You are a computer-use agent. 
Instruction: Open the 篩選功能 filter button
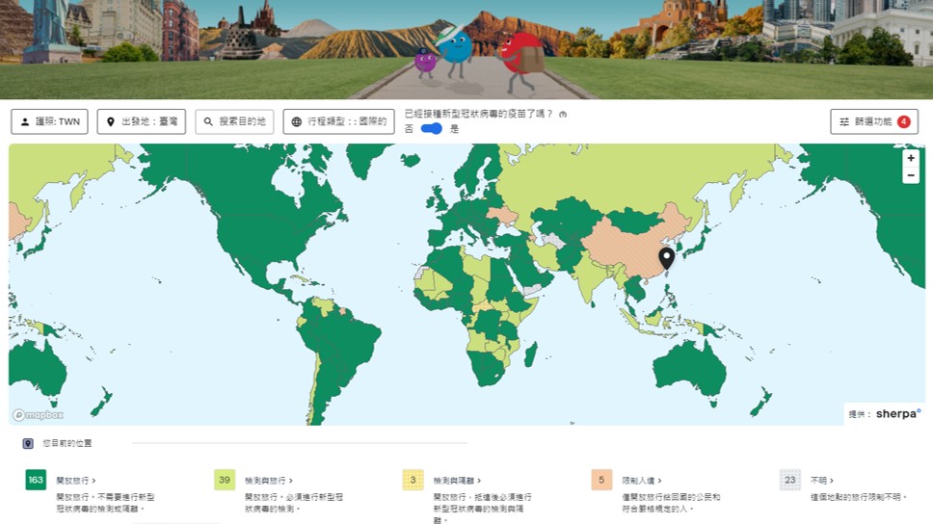point(874,121)
